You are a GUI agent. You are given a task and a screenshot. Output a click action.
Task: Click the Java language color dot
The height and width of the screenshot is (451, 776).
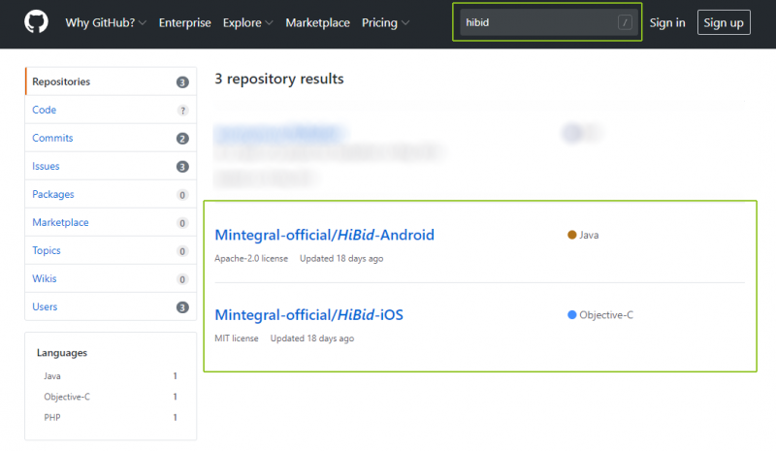tap(572, 235)
